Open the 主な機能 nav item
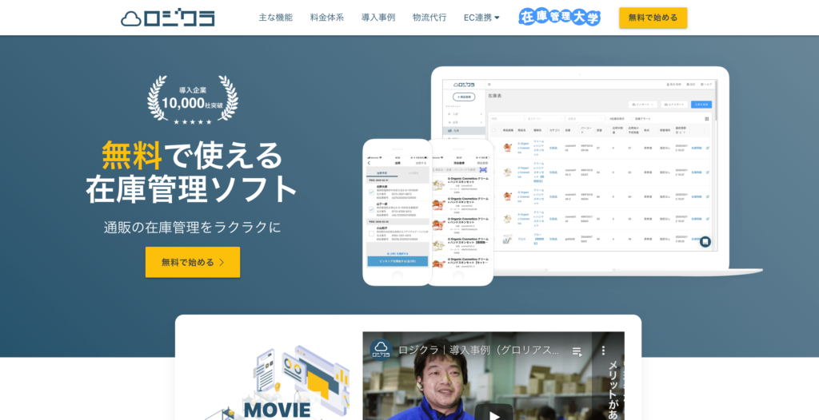This screenshot has height=420, width=819. 276,18
